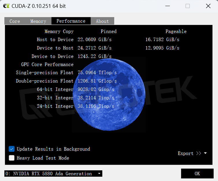Click the Double-precision Float label
Viewport: 218px width, 181px height.
(45, 81)
